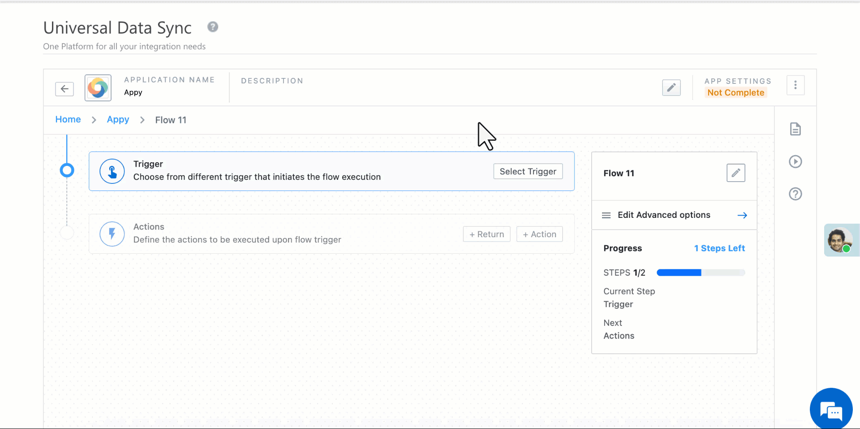Rename Flow 11 using its pencil icon
Screen dimensions: 860x429
735,173
